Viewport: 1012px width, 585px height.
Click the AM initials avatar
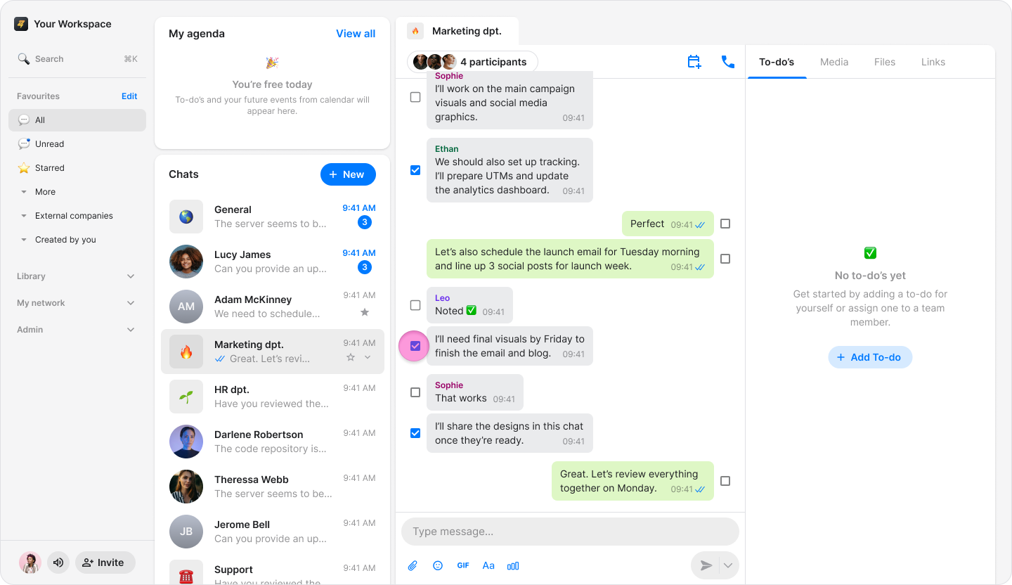pyautogui.click(x=186, y=307)
